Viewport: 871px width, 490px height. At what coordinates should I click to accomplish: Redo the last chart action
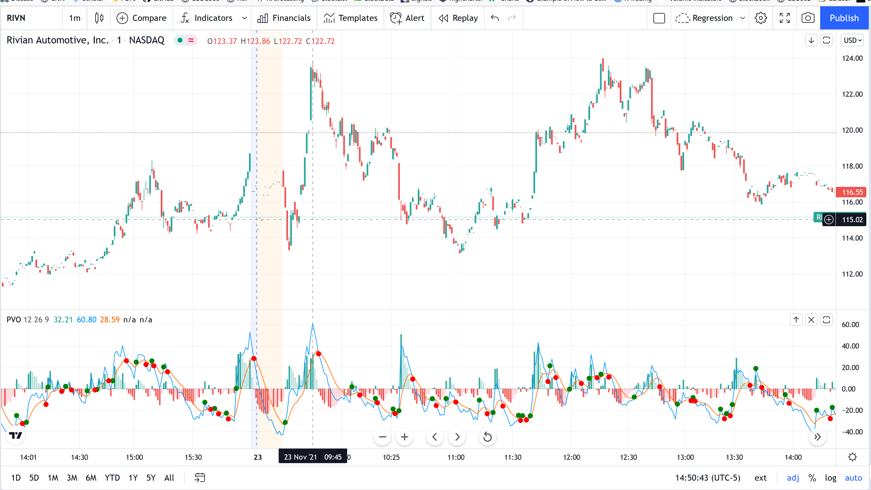512,18
